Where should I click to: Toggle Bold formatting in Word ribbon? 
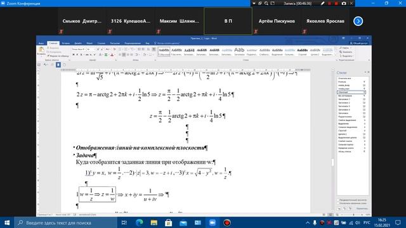click(74, 54)
